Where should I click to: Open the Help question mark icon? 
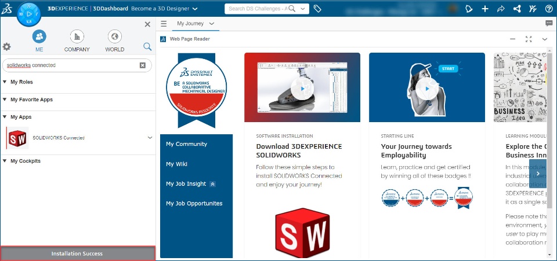[x=549, y=9]
